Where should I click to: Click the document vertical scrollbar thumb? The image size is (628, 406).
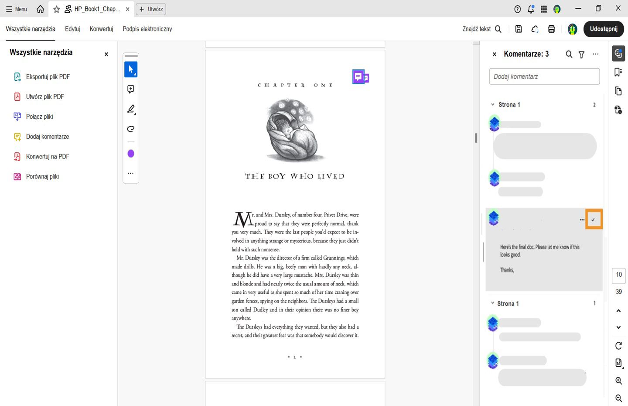pos(476,138)
